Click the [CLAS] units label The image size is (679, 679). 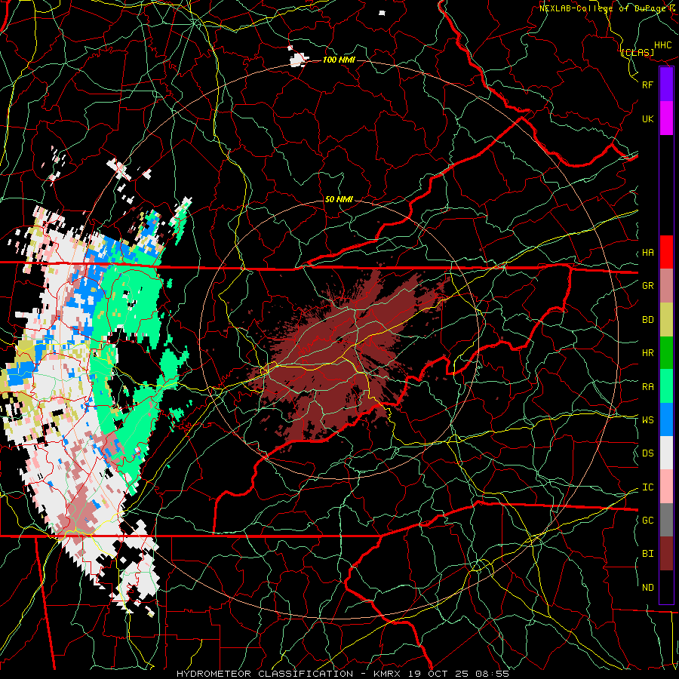pyautogui.click(x=638, y=52)
